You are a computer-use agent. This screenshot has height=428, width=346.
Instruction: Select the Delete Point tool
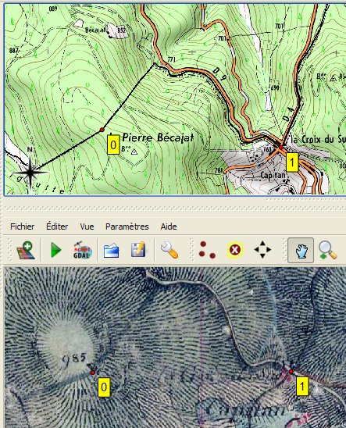pos(235,250)
